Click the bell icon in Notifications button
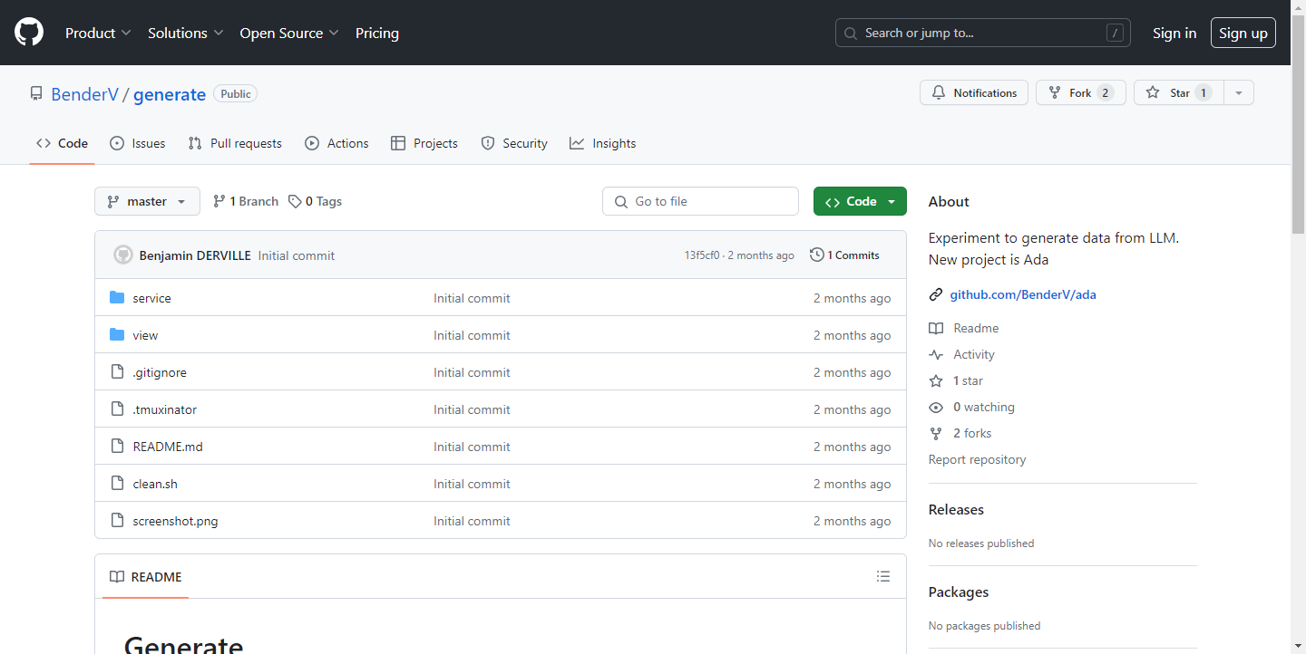The image size is (1306, 654). click(x=940, y=92)
